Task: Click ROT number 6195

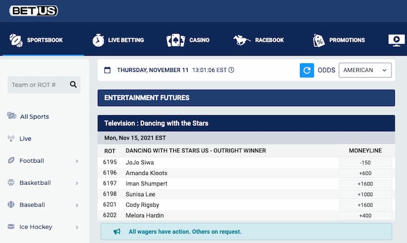Action: point(110,162)
